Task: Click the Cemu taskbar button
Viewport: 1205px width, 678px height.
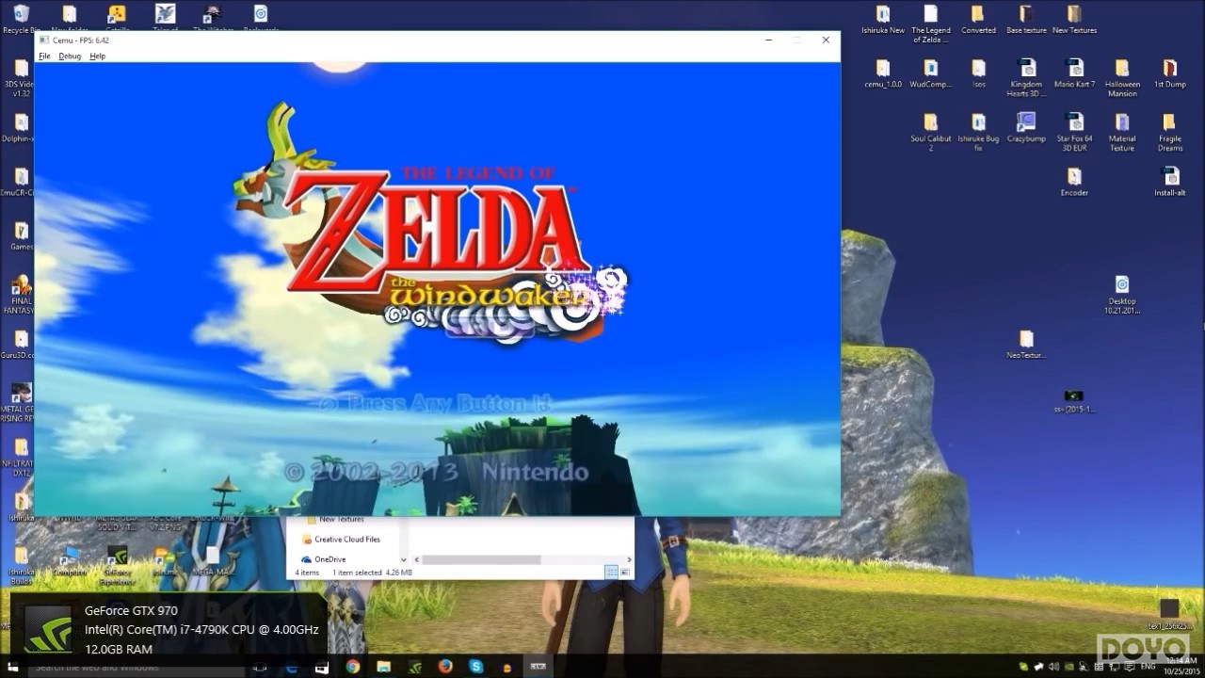Action: click(538, 667)
